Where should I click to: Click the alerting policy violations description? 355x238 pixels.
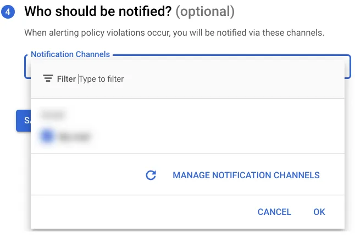point(174,33)
